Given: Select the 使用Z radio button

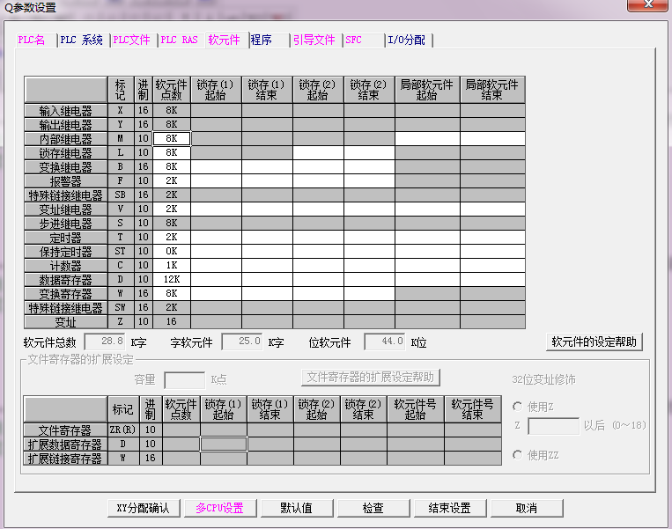Looking at the screenshot, I should pos(518,407).
